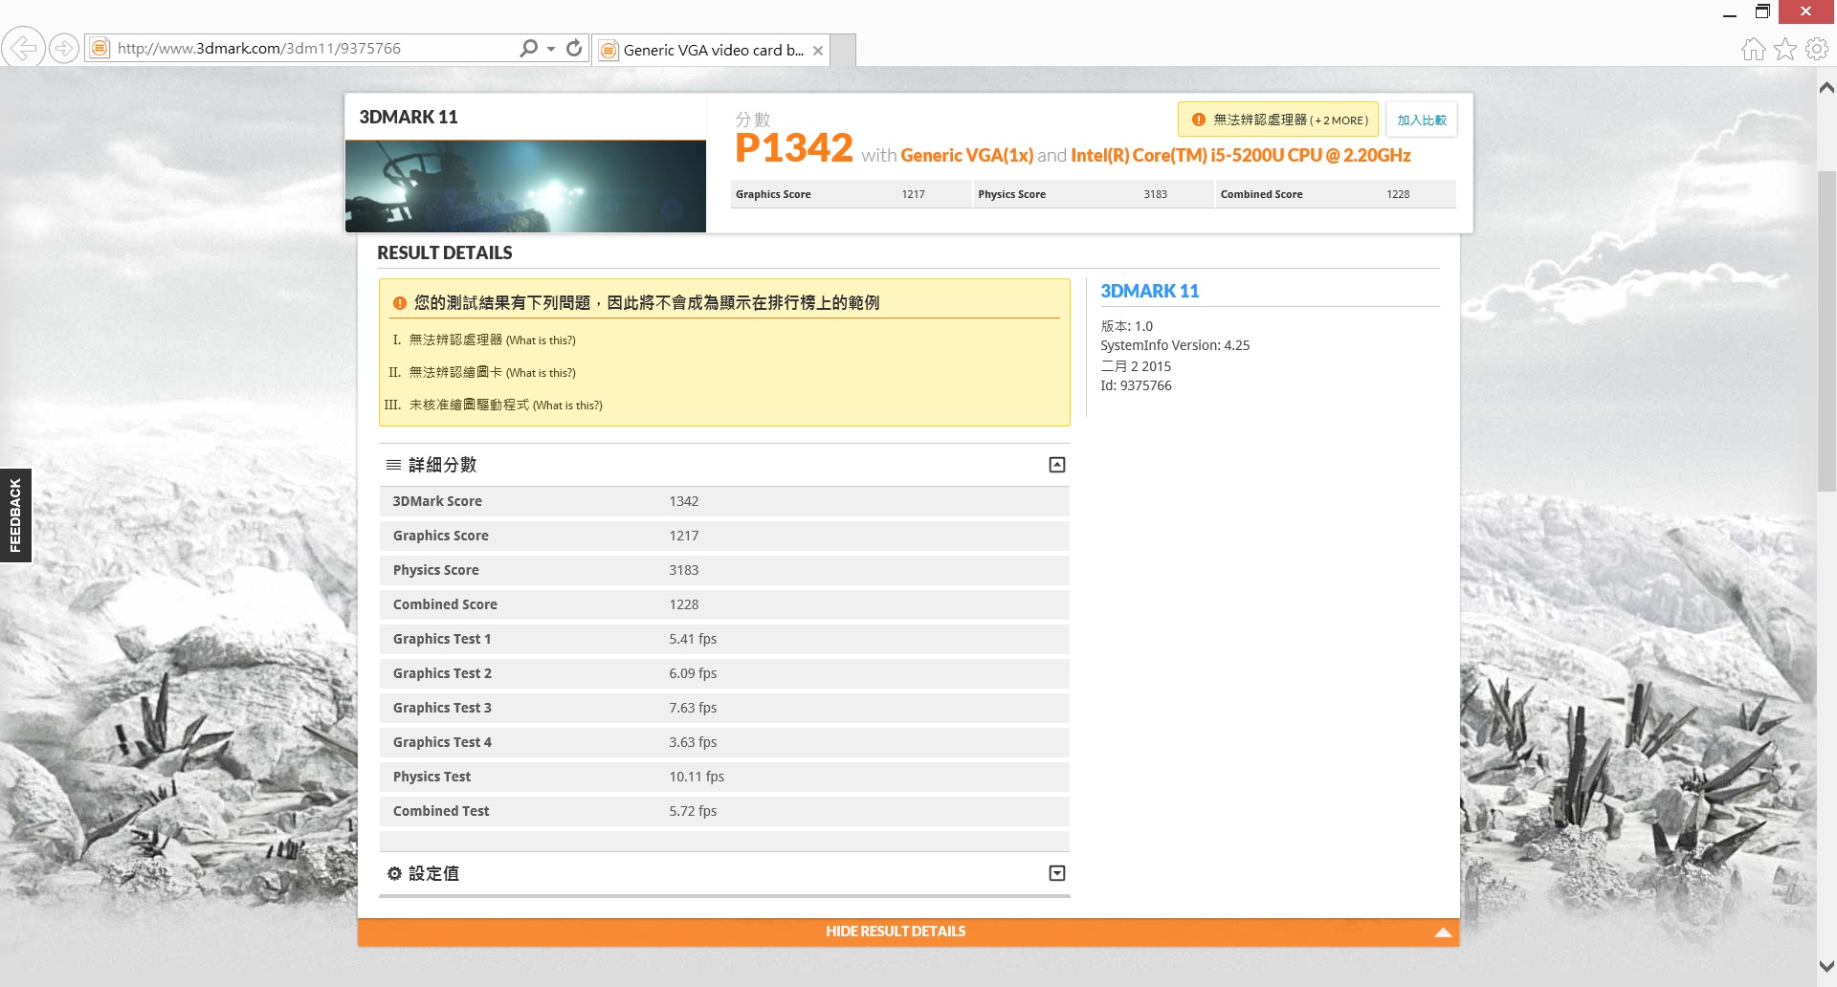1837x987 pixels.
Task: Click the 10.11 fps value
Action: click(x=697, y=777)
